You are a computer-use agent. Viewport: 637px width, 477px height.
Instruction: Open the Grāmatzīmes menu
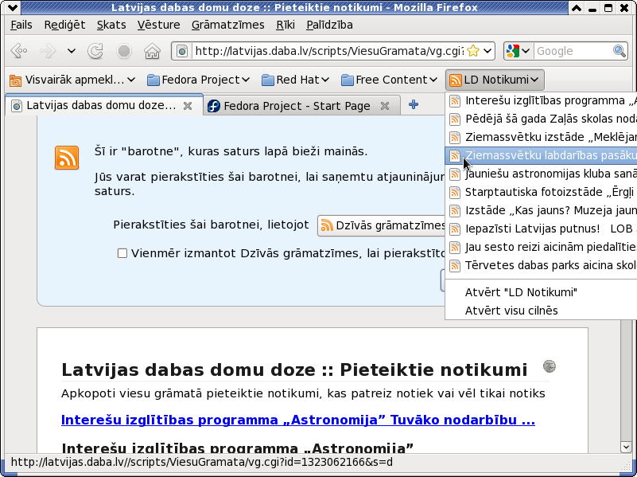(228, 25)
